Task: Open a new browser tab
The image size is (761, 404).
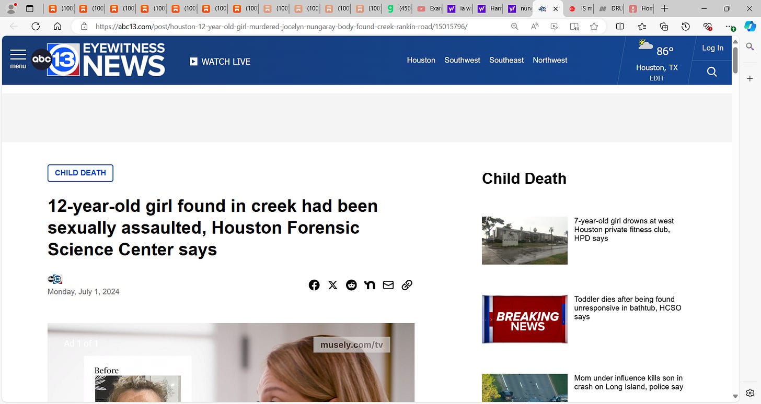Action: pyautogui.click(x=664, y=8)
